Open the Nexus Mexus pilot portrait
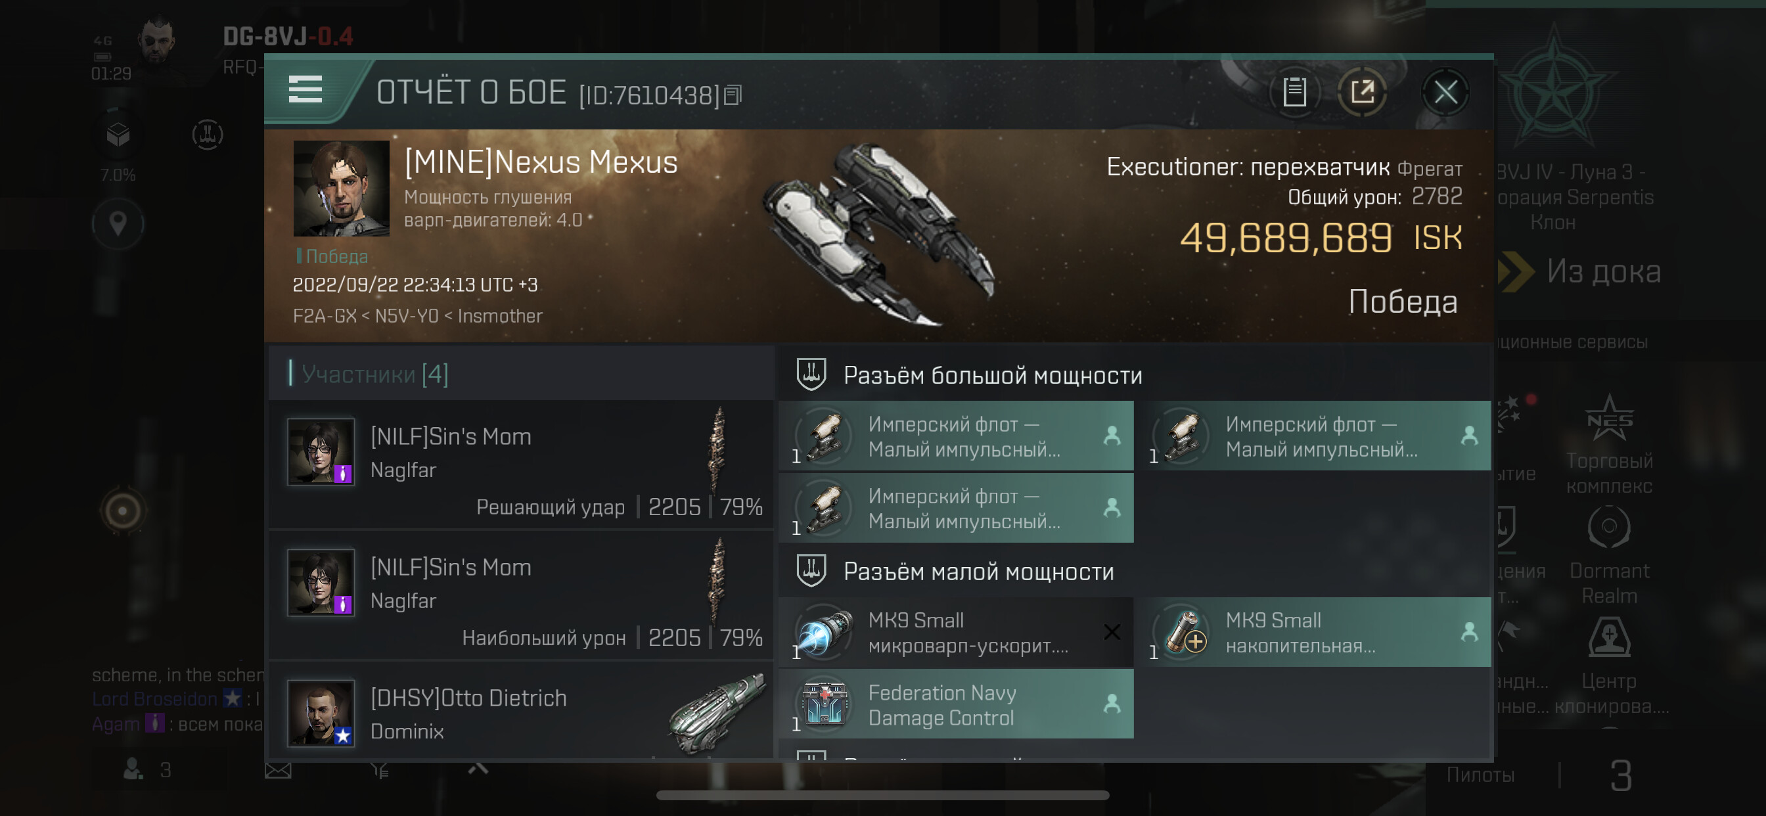The width and height of the screenshot is (1766, 816). tap(342, 189)
